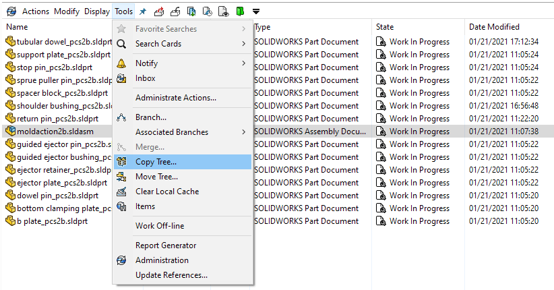554x290 pixels.
Task: Open Inbox from the Tools menu
Action: click(183, 78)
